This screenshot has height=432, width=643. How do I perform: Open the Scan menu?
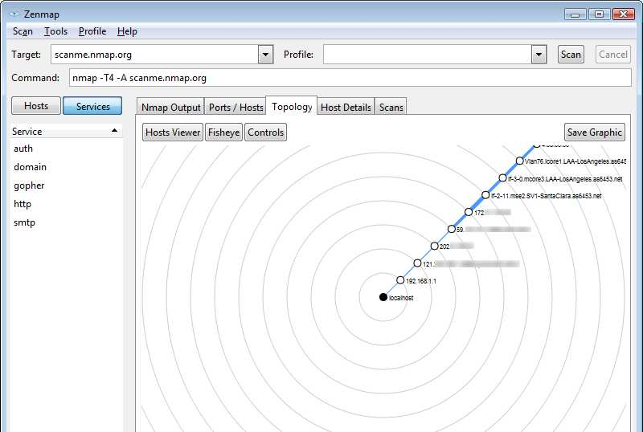(23, 31)
